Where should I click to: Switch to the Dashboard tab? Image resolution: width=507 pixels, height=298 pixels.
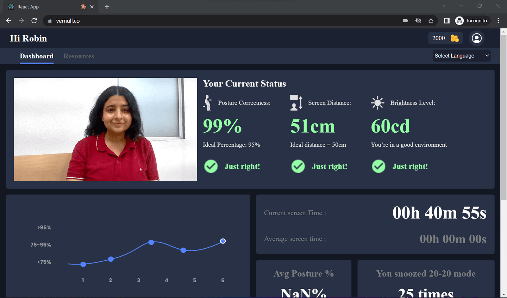37,56
